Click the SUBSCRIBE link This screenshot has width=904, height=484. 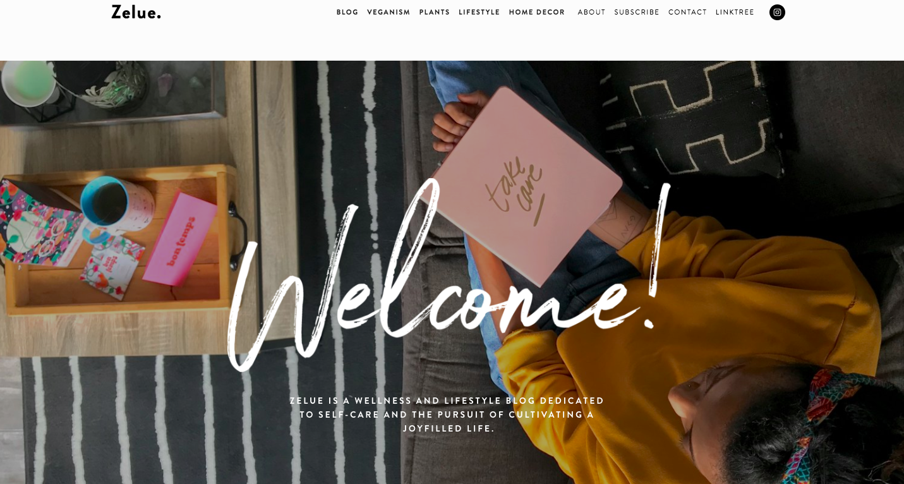point(637,12)
